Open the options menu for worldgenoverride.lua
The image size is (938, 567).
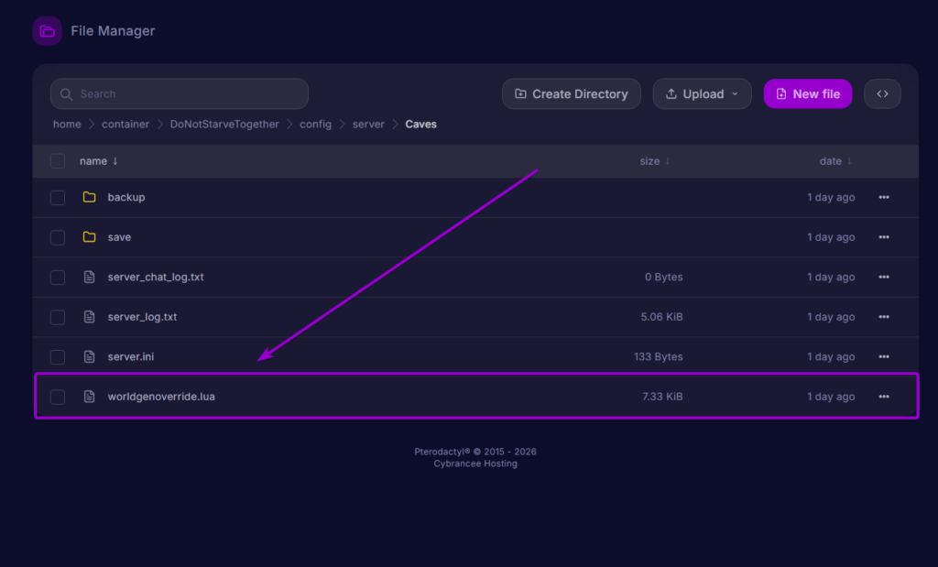(884, 397)
